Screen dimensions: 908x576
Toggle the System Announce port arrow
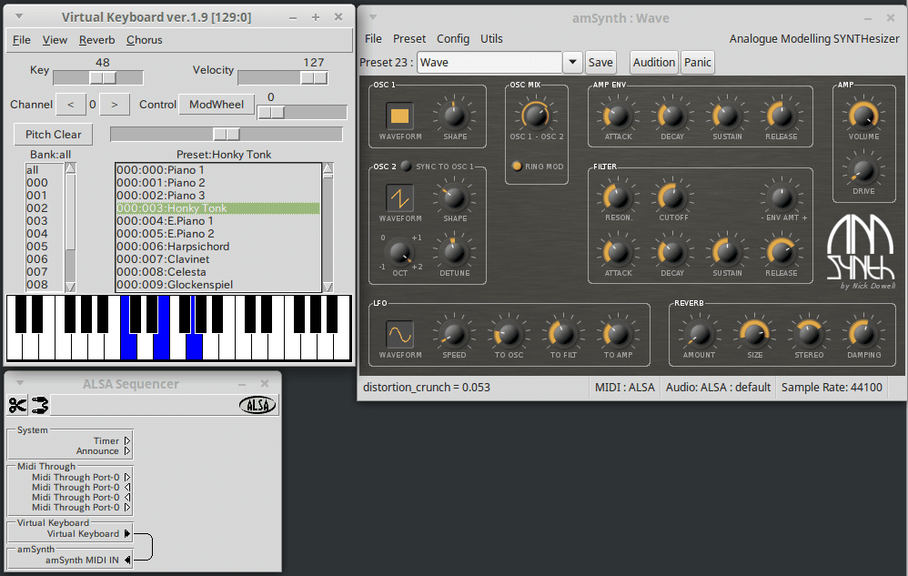(127, 451)
